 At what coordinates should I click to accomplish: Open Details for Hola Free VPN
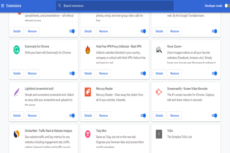[x=88, y=73]
